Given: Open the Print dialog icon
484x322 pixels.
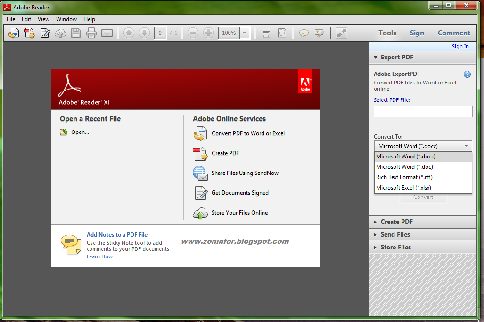Looking at the screenshot, I should [x=91, y=33].
